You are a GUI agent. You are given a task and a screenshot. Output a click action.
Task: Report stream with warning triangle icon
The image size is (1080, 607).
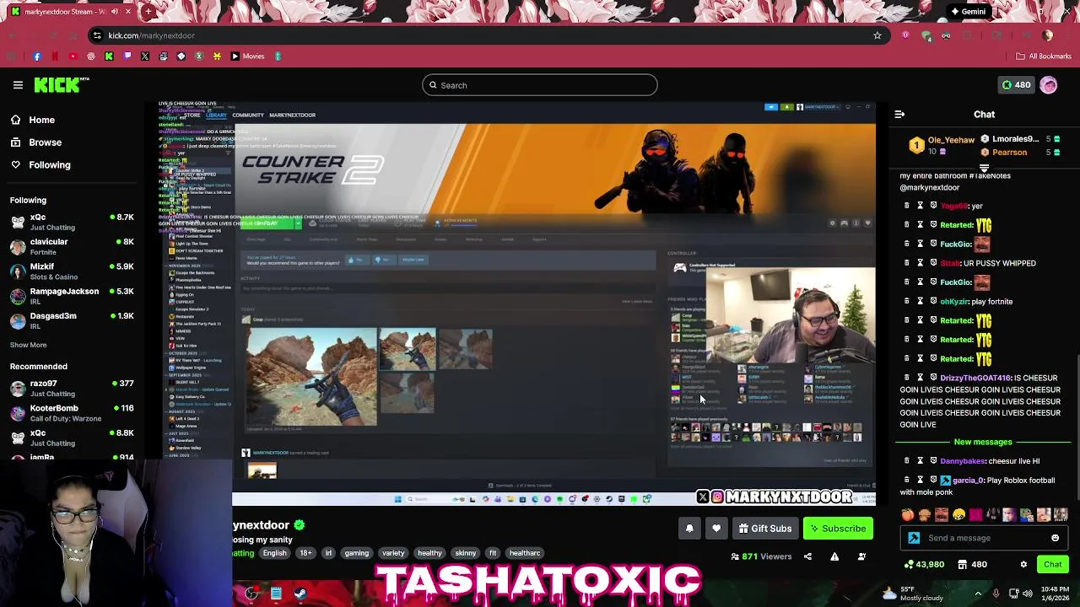coord(834,556)
